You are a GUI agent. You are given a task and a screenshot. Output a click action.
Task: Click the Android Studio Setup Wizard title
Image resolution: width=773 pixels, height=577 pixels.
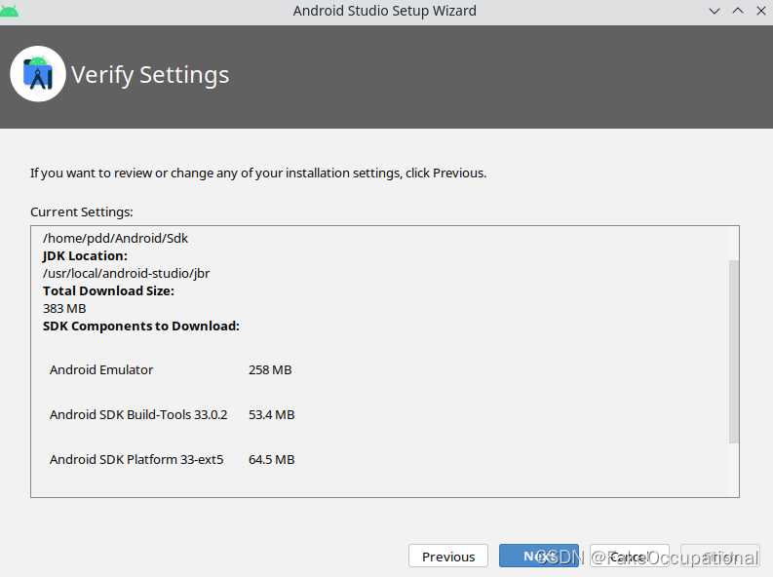384,11
